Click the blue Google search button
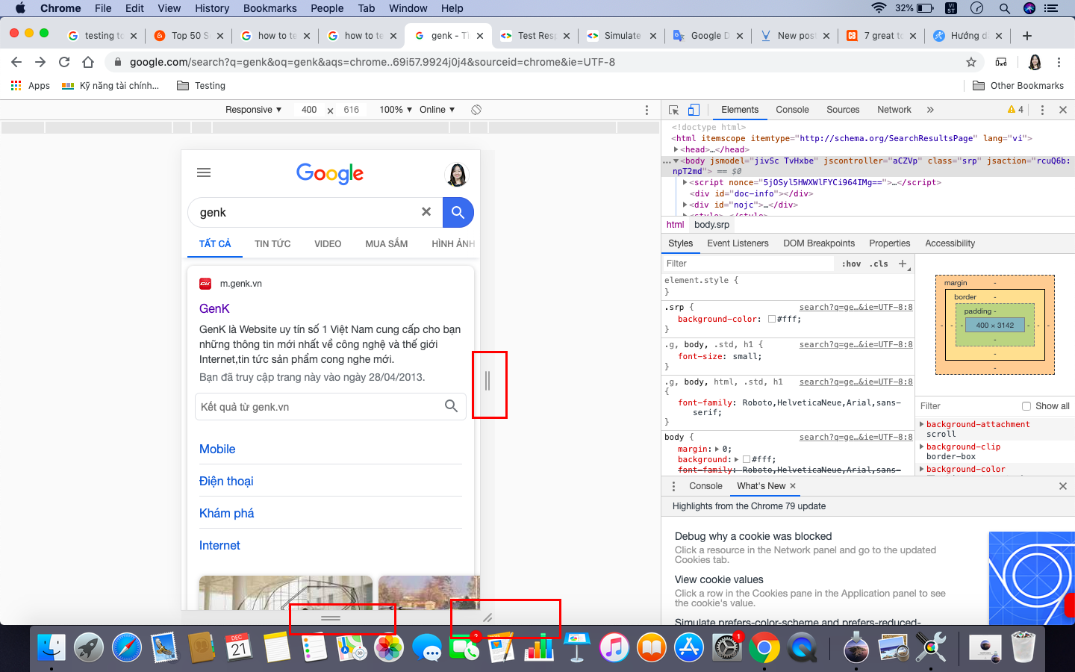 [458, 212]
